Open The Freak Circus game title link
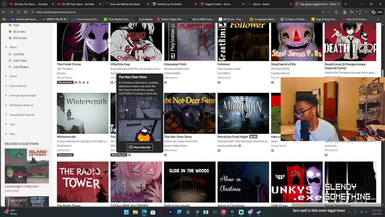Screen dimensions: 385x217 pos(69,64)
